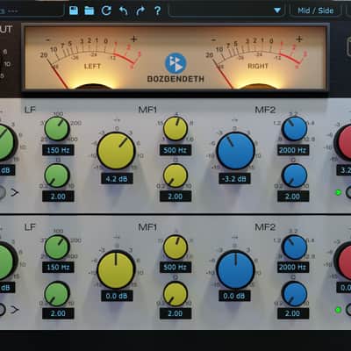Expand the preset dropdown arrow
This screenshot has height=351, width=351.
pyautogui.click(x=277, y=11)
